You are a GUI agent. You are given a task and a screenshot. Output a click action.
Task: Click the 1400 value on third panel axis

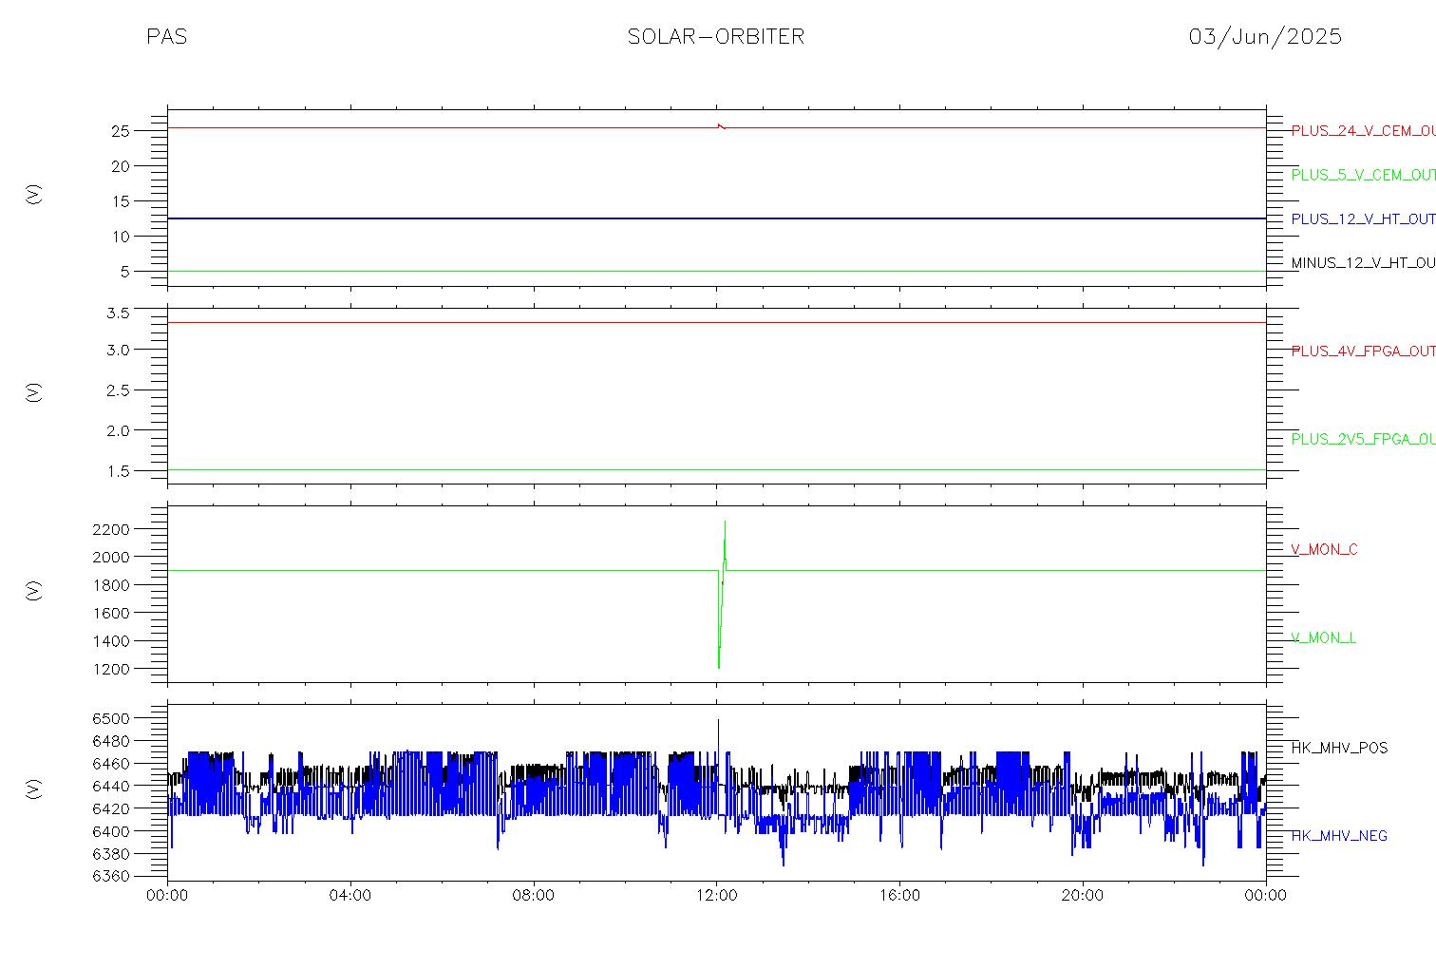111,641
